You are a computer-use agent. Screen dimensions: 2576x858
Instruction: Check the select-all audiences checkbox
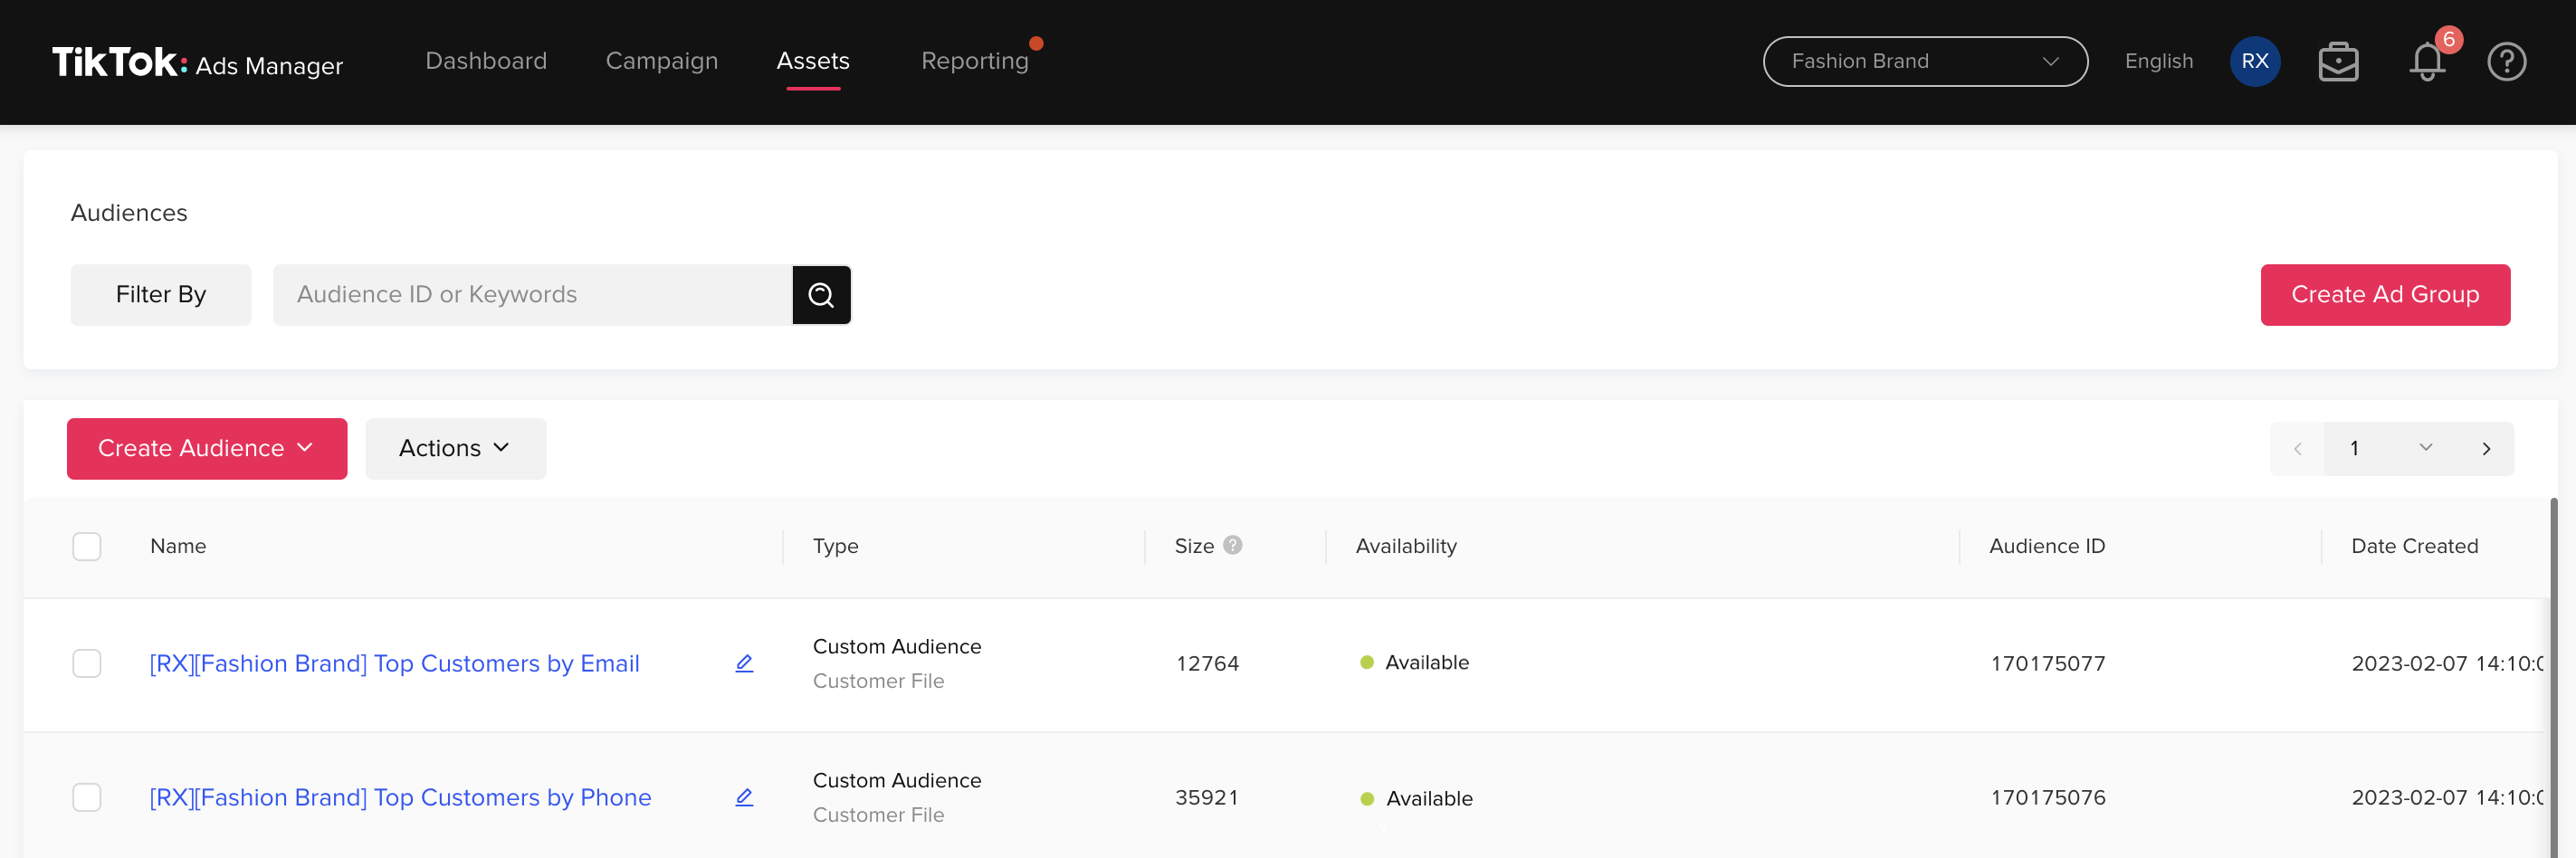click(87, 546)
